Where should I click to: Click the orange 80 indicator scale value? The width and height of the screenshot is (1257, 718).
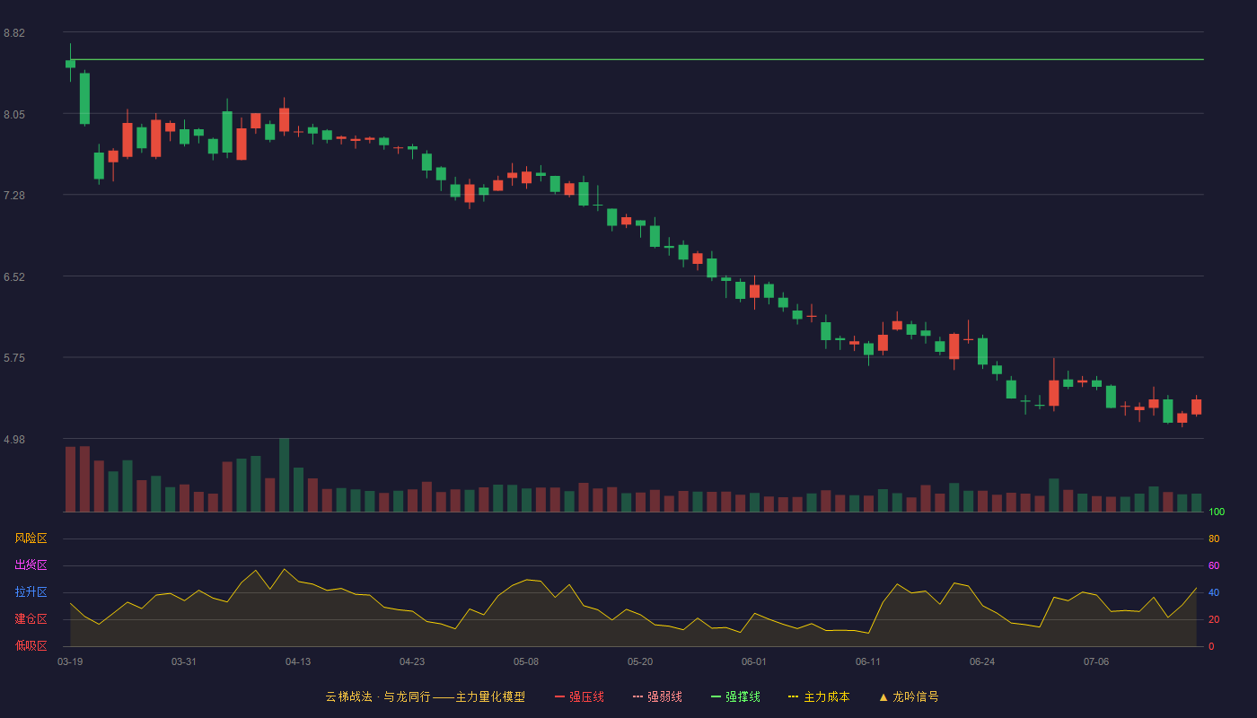pos(1214,538)
